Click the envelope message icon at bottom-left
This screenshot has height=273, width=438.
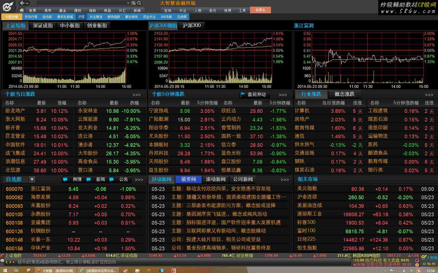click(2, 260)
